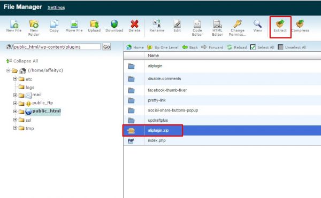Open Change Permissions tool
Screen dimensions: 321x198
pos(238,28)
